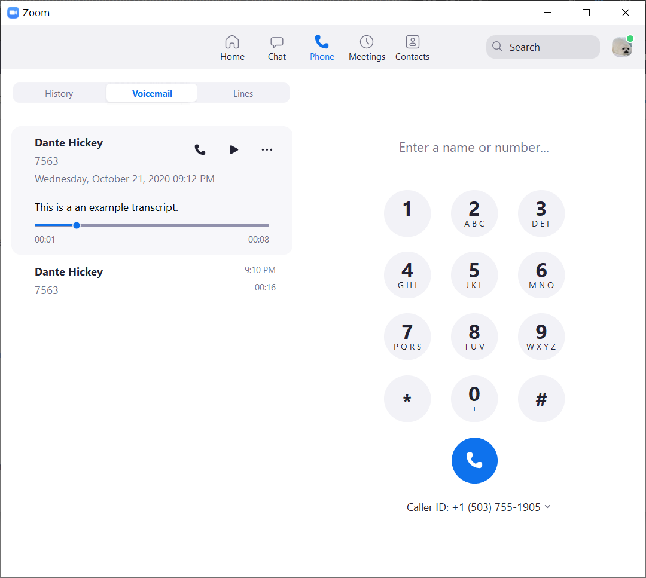Expand the Caller ID dropdown
The image size is (646, 578).
click(x=547, y=507)
